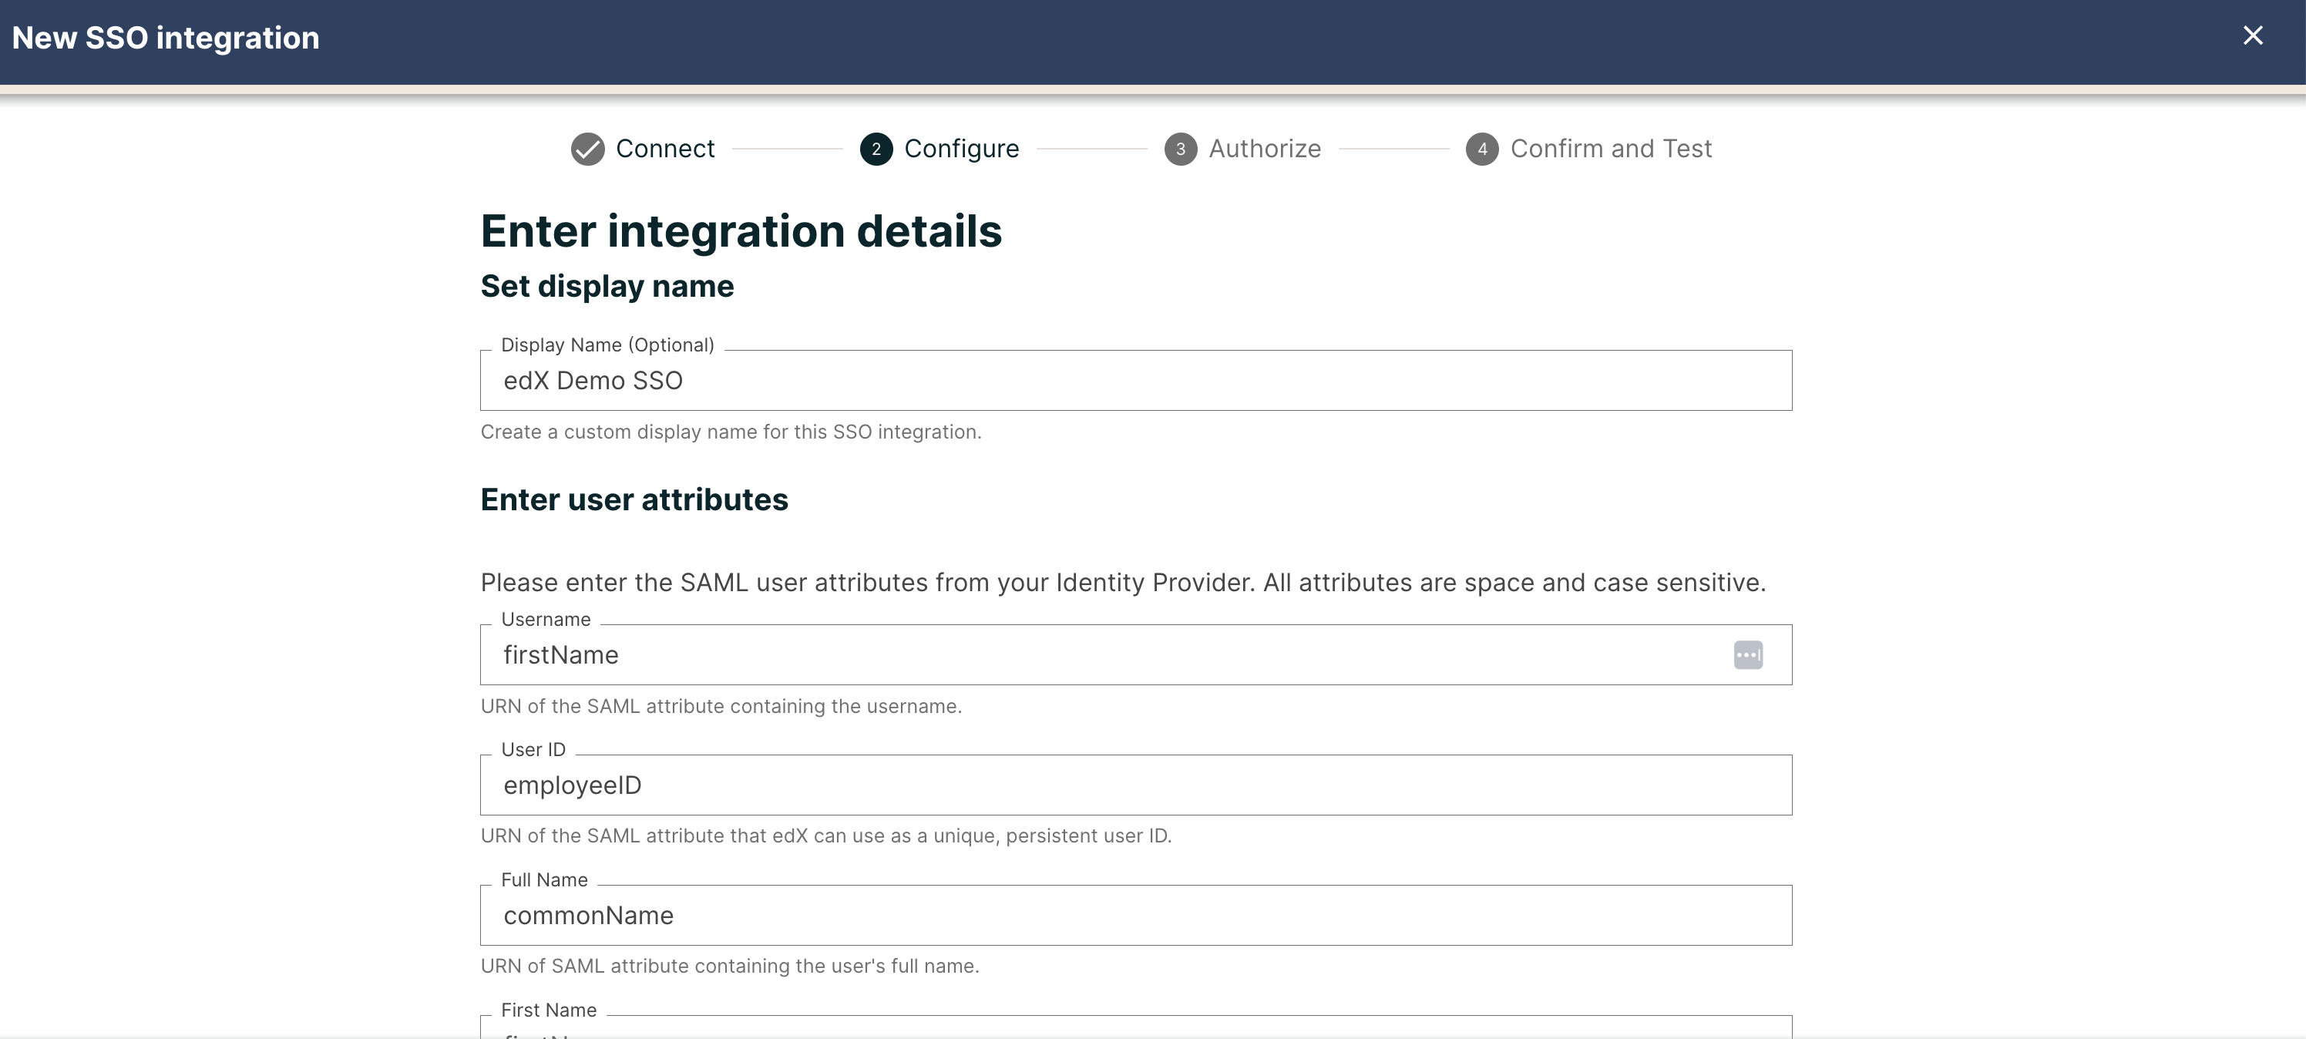Click the step 3 Authorize circle indicator
Screen dimensions: 2306x1039
tap(1180, 149)
